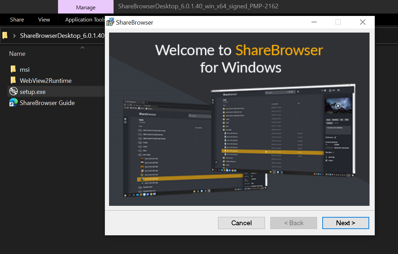Click the Next button in the installer
This screenshot has width=398, height=254.
point(346,223)
